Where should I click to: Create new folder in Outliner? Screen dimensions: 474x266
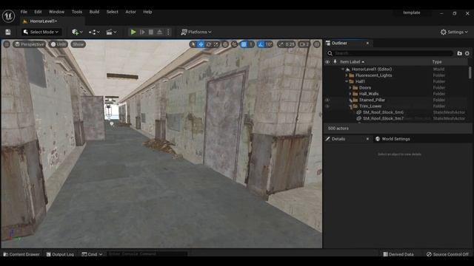(x=459, y=53)
